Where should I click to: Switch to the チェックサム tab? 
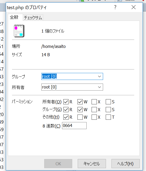pos(33,17)
